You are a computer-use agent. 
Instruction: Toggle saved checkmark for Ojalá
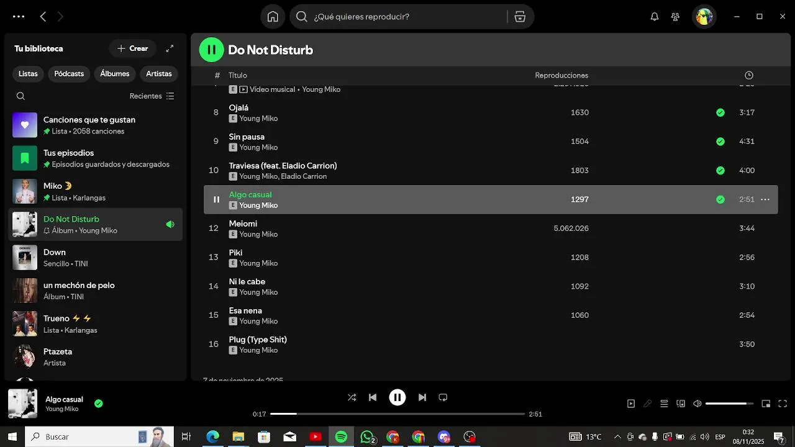click(x=720, y=112)
